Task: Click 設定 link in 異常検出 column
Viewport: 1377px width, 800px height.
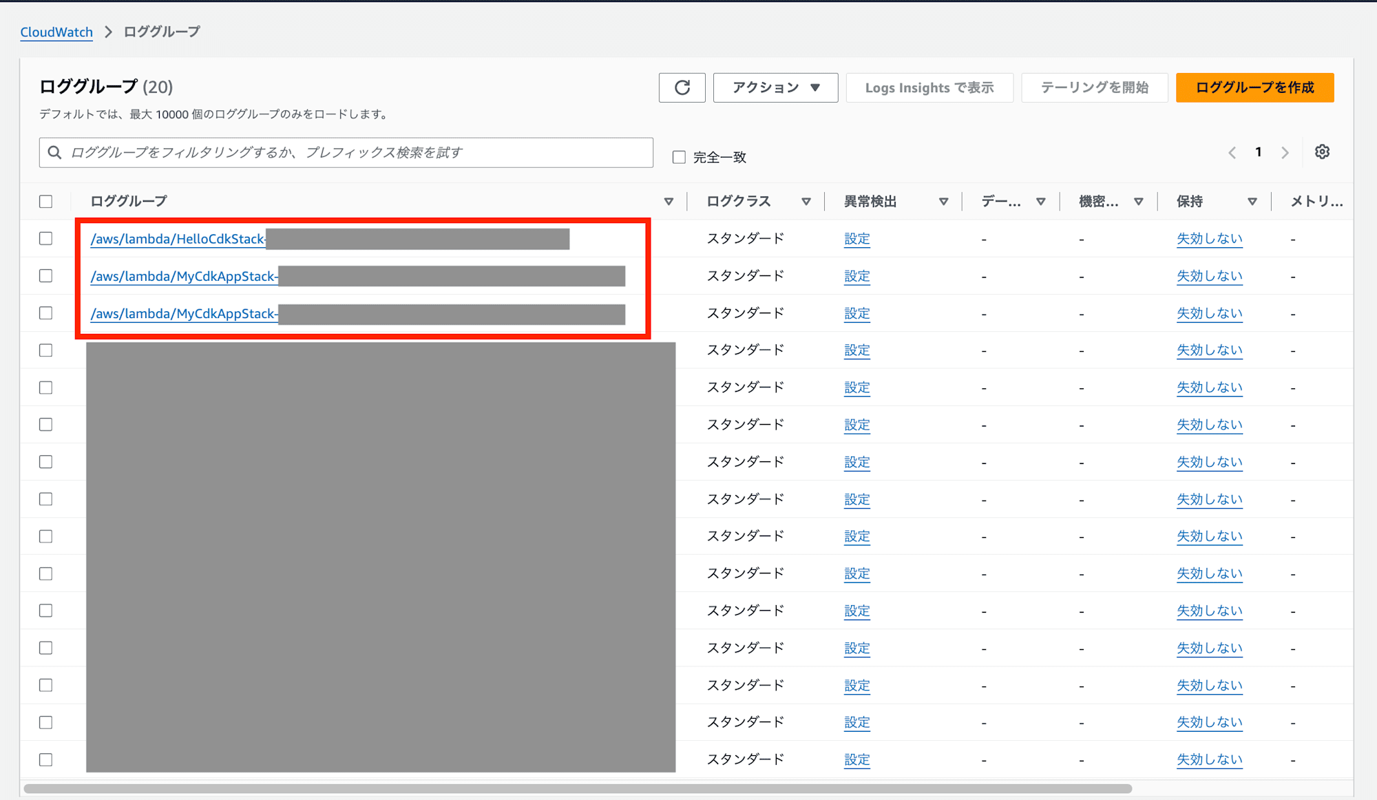Action: [x=856, y=239]
